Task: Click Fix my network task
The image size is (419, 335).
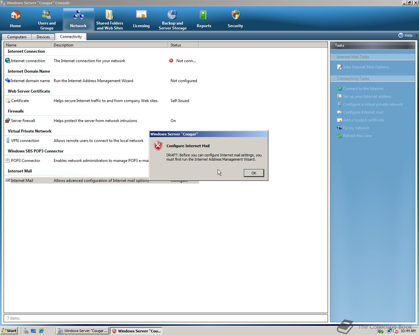Action: click(x=356, y=128)
